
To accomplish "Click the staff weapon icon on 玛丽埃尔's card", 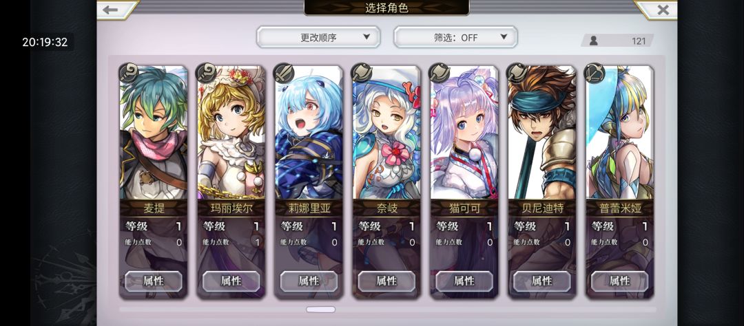I will pyautogui.click(x=207, y=74).
